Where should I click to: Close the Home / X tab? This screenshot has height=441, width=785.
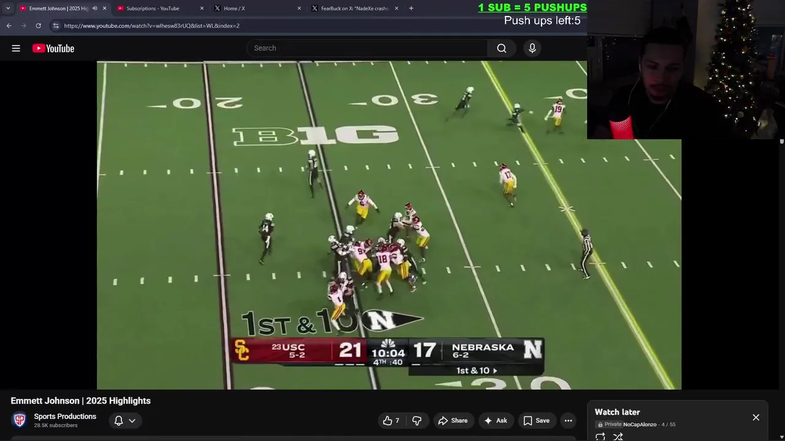click(x=299, y=9)
